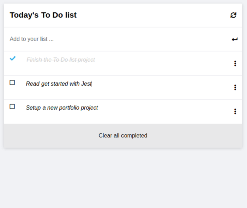The height and width of the screenshot is (208, 247).
Task: Place cursor in 'Read get started with Jest' text
Action: pos(59,84)
